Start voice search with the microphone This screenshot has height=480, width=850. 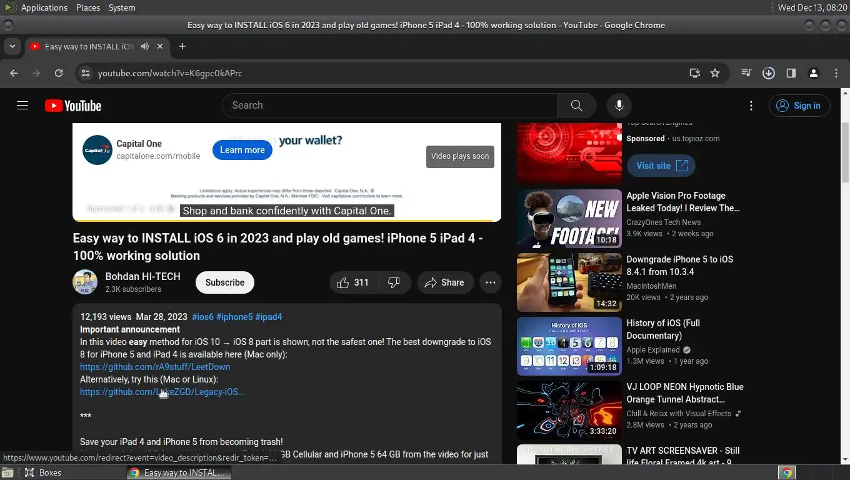619,106
